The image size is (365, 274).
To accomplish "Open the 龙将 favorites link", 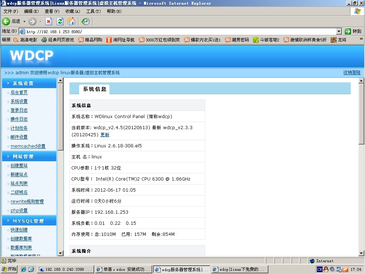I will pyautogui.click(x=339, y=40).
